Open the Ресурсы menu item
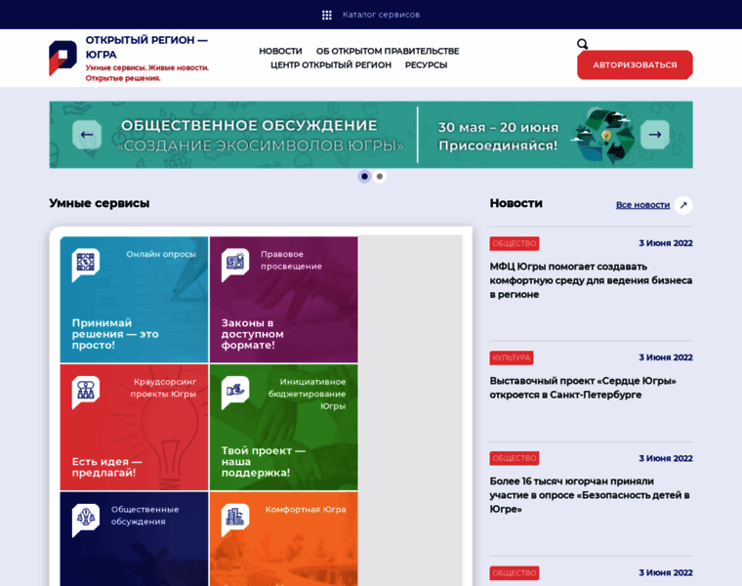The height and width of the screenshot is (586, 742). pos(426,64)
